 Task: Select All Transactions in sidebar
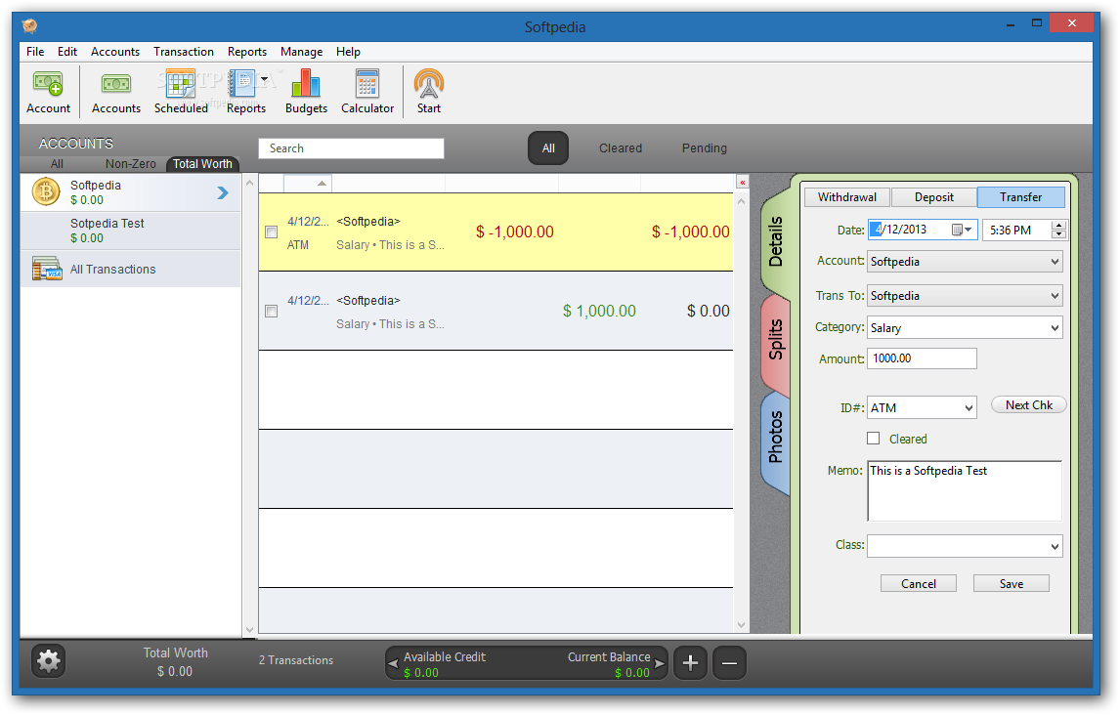pos(131,269)
